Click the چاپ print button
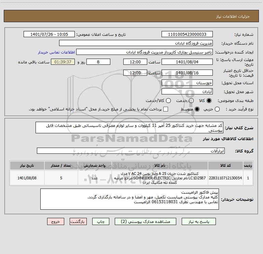 point(101,222)
